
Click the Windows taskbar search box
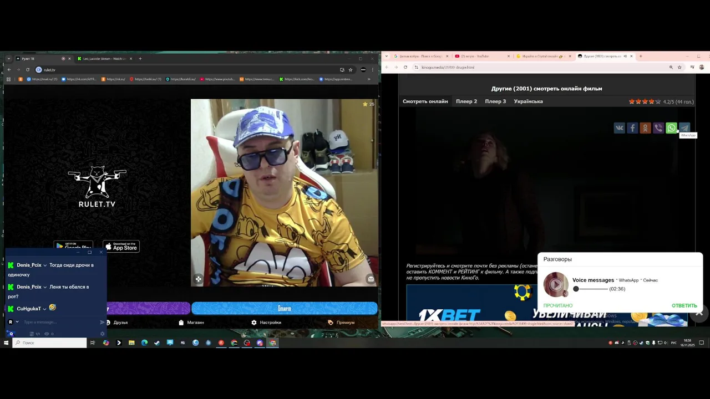coord(50,343)
